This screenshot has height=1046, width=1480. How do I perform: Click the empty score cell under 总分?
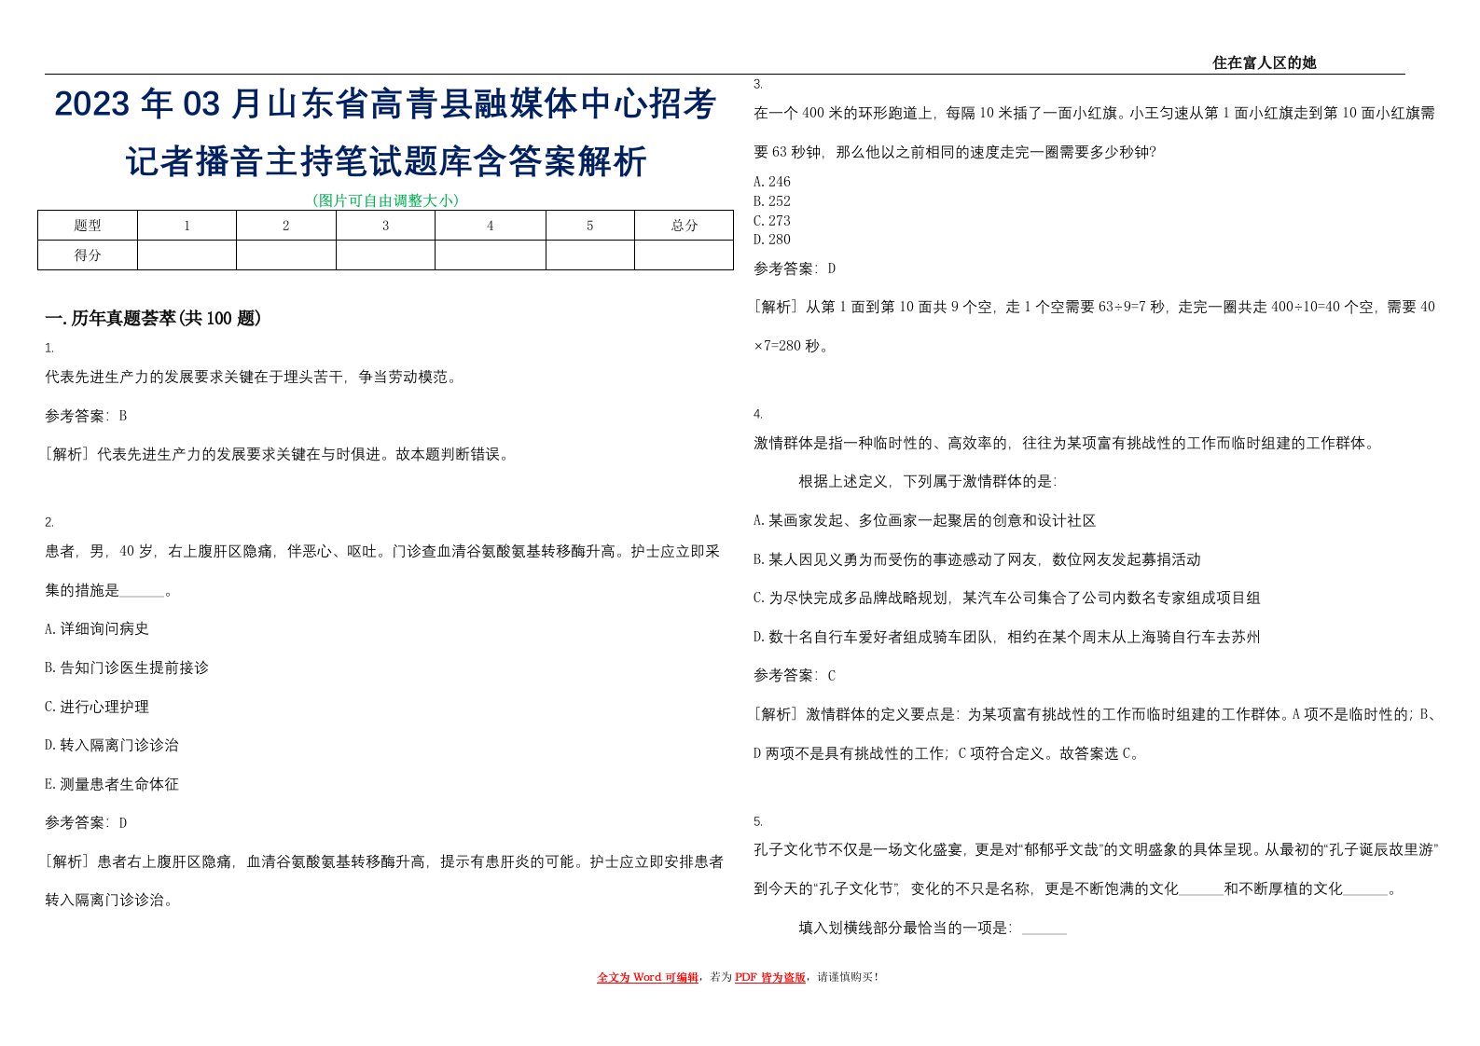(x=684, y=255)
